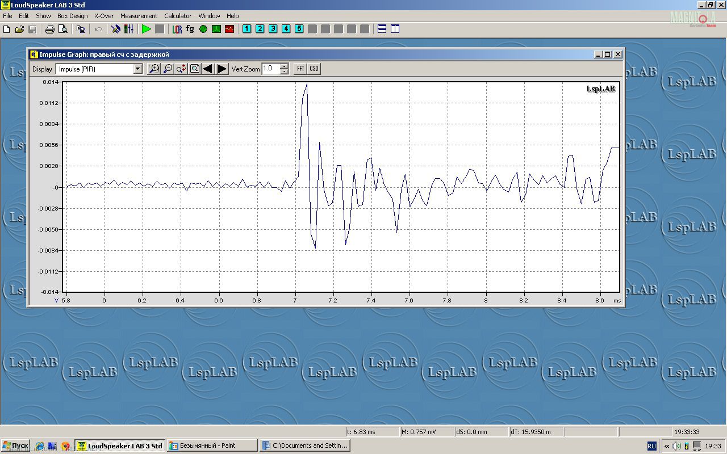Select memory slot 4 button

coord(286,29)
